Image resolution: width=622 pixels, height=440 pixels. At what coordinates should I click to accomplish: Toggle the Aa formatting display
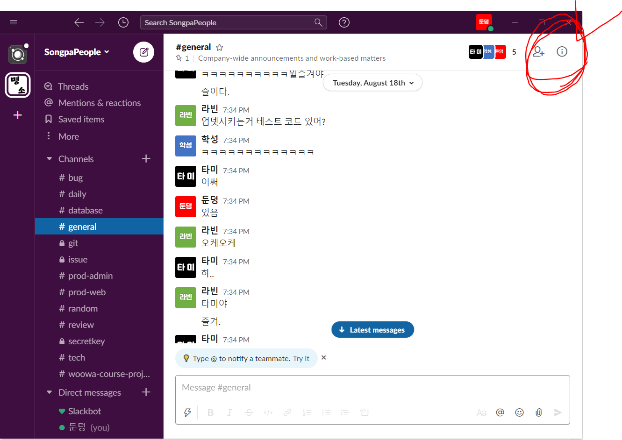coord(481,412)
